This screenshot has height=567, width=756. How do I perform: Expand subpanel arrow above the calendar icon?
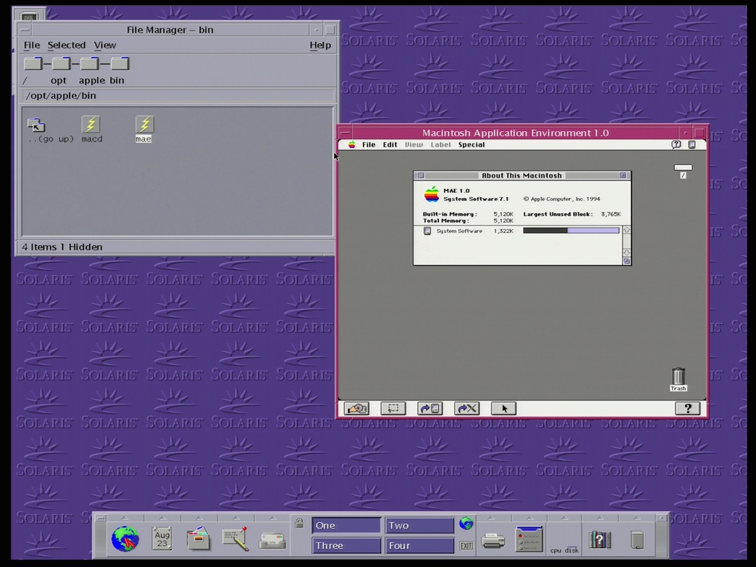pyautogui.click(x=162, y=518)
